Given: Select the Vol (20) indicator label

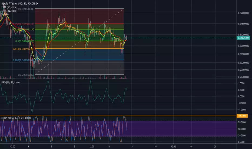Looking at the screenshot, I should 5,15.
